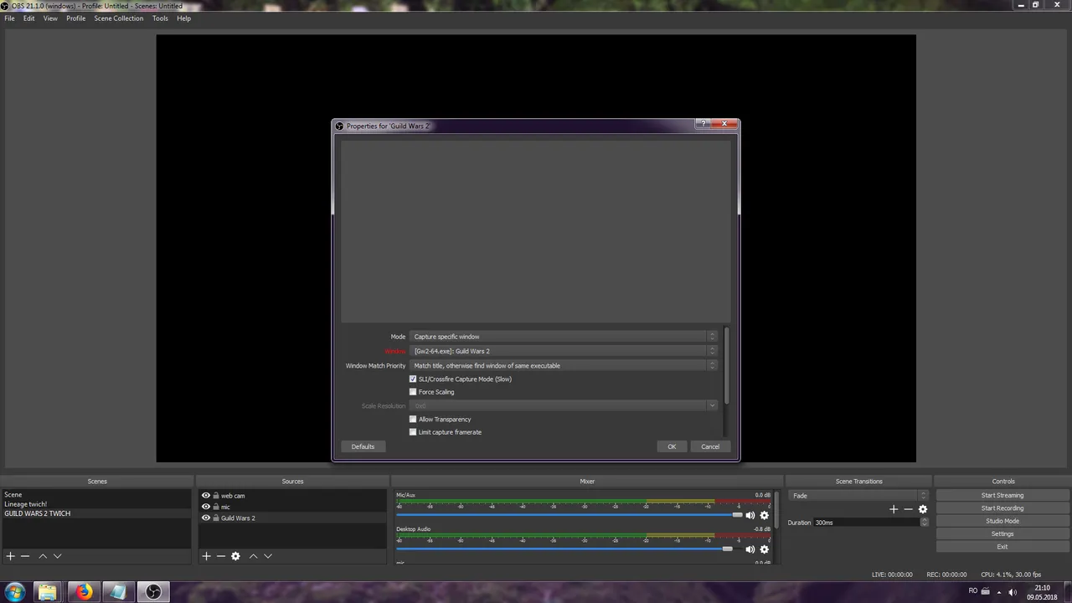1072x603 pixels.
Task: Move the selected scene up
Action: coord(43,556)
